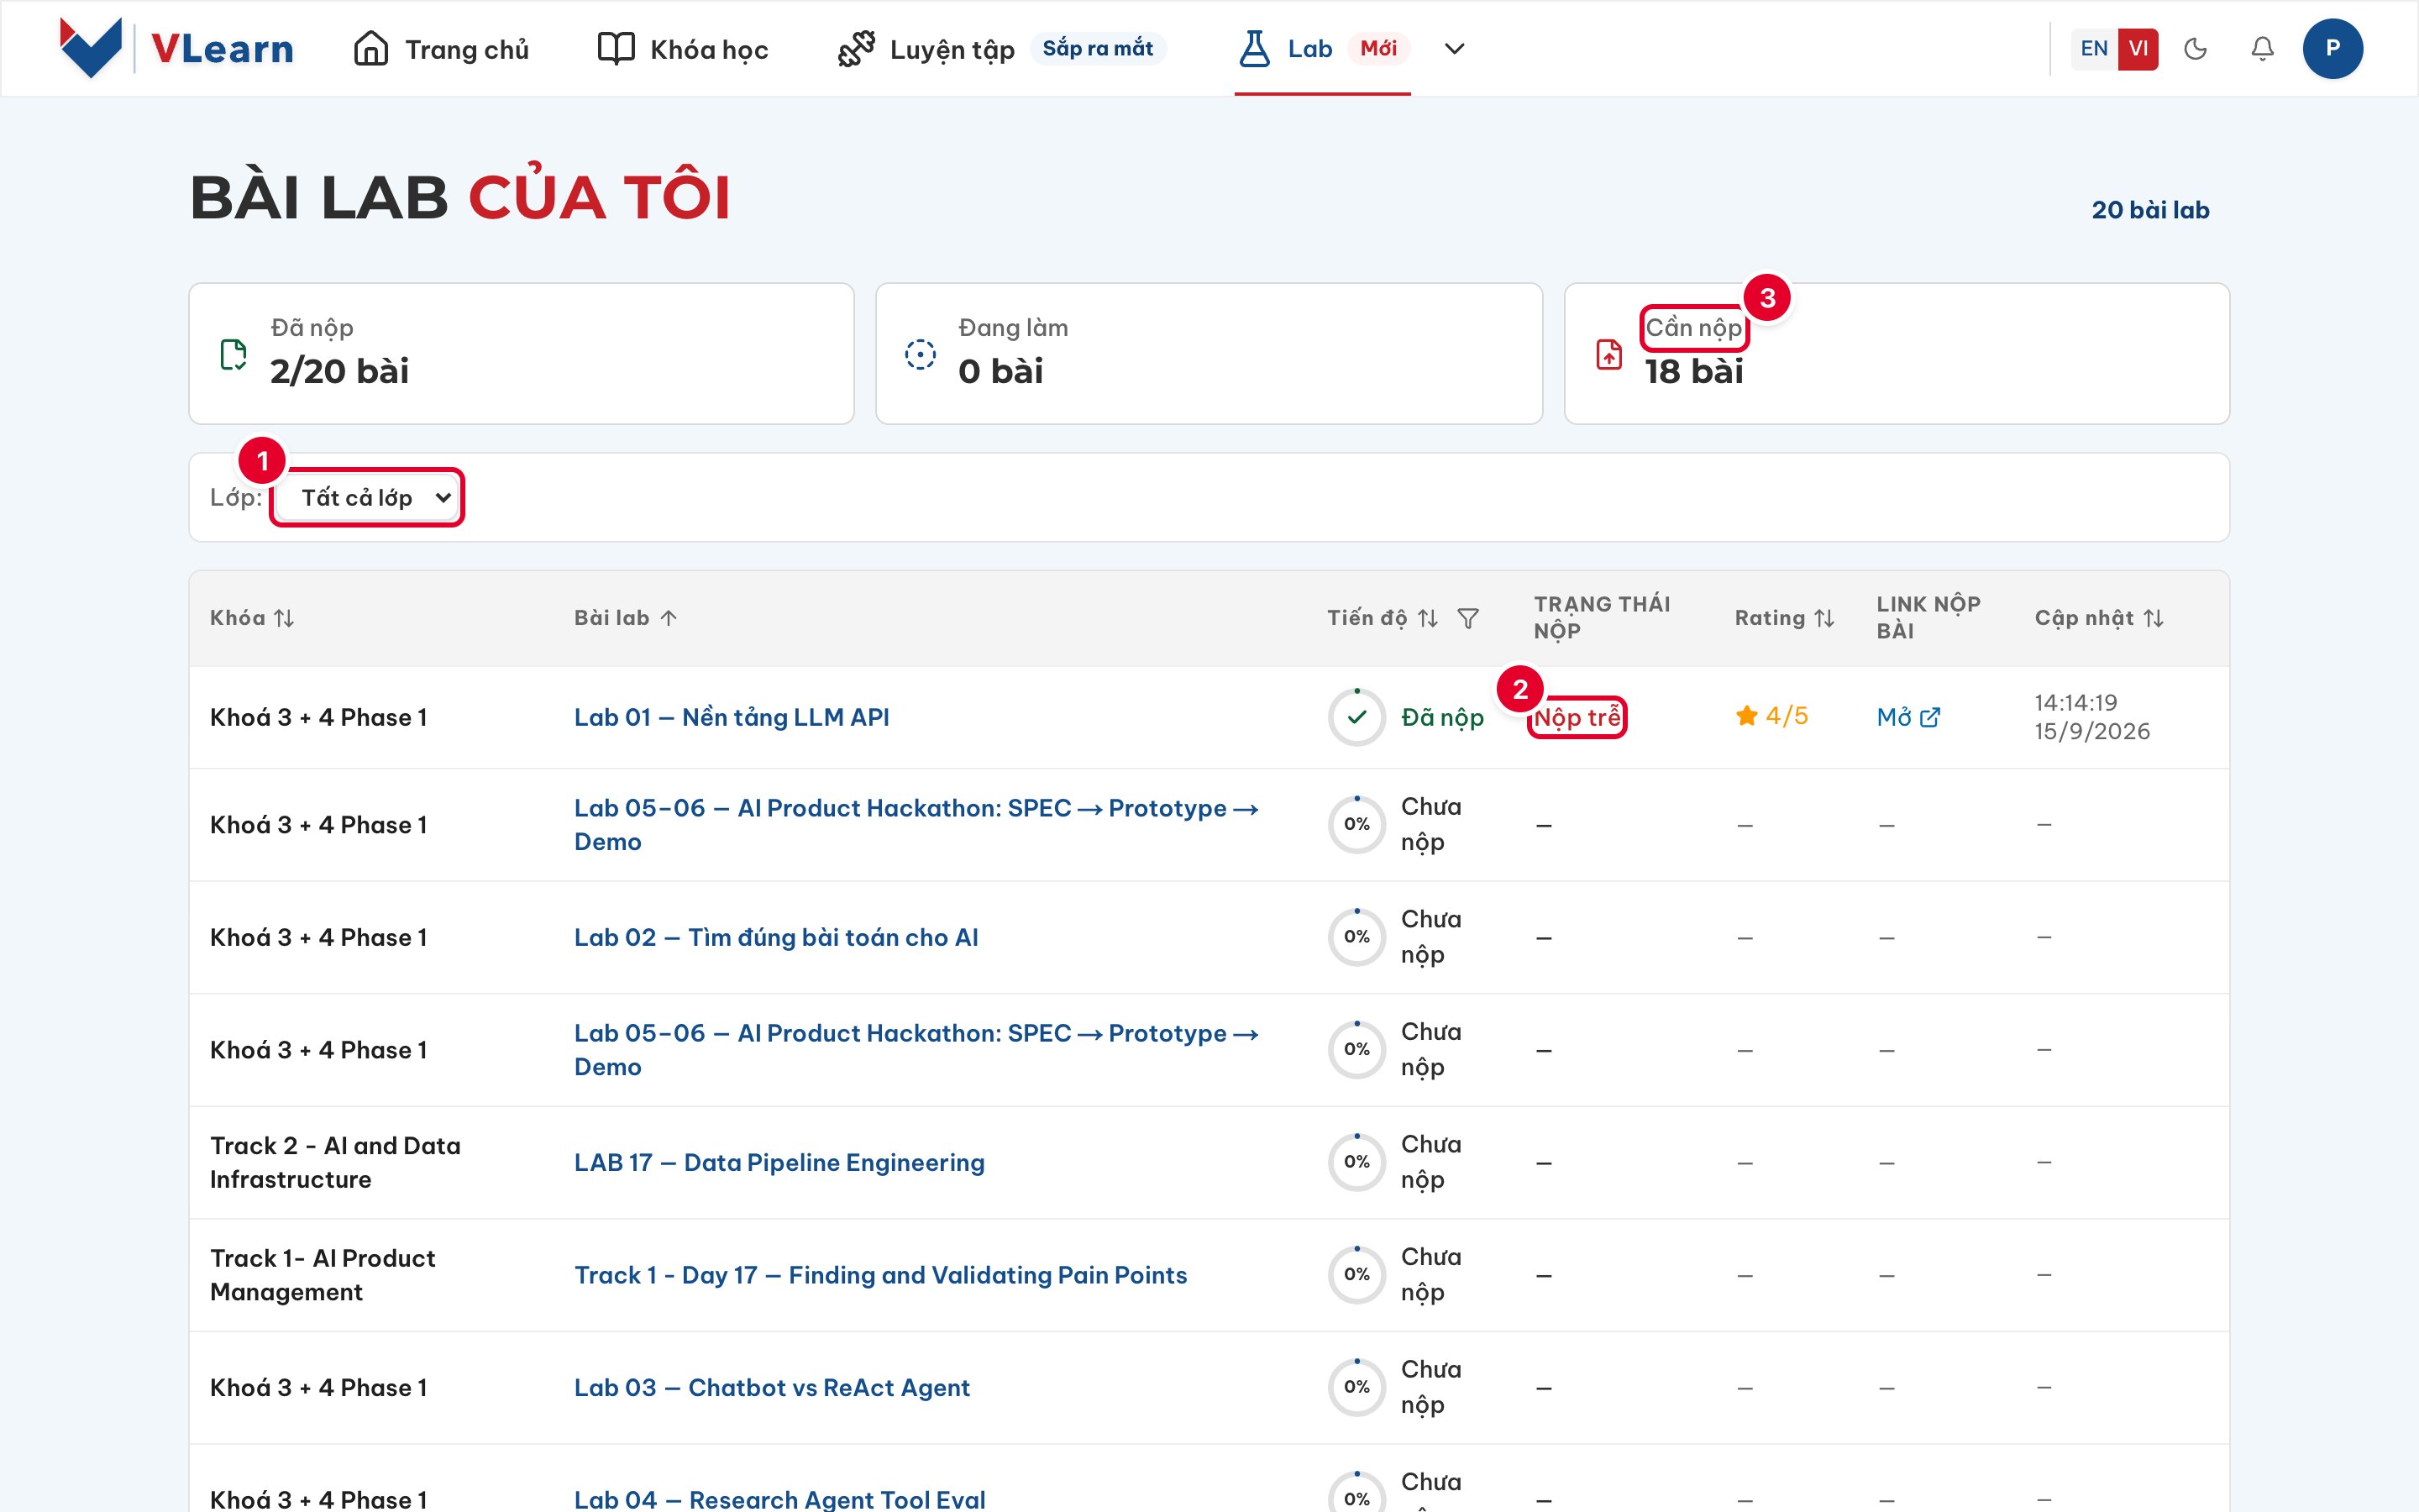Open the Tiến độ filter funnel icon
This screenshot has width=2419, height=1512.
[1467, 618]
